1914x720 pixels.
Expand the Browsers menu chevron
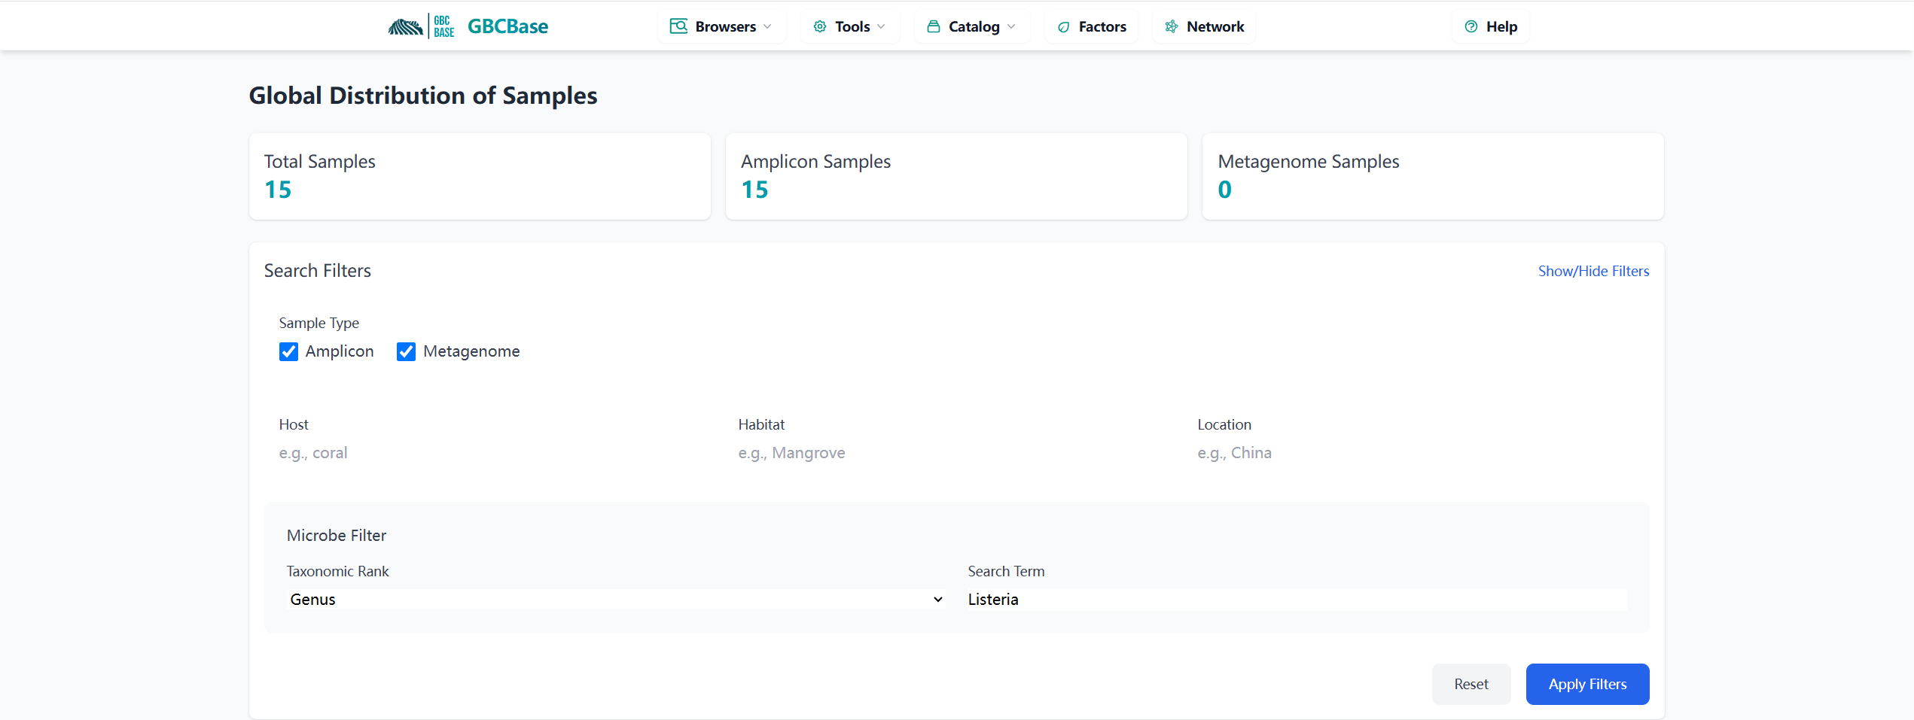coord(767,26)
